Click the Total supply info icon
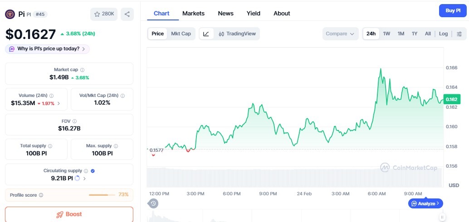The image size is (469, 222). pyautogui.click(x=50, y=146)
